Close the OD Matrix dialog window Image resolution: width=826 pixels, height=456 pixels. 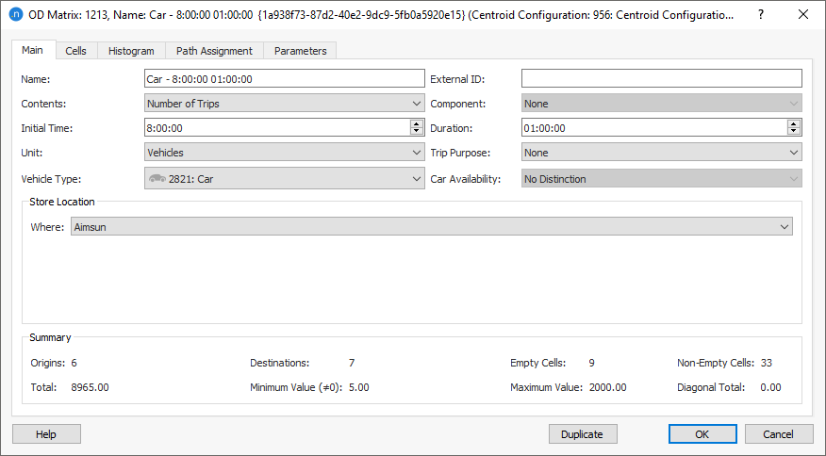802,15
